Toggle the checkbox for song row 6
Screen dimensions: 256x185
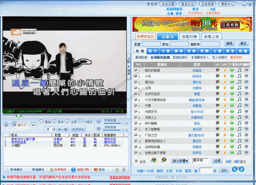[136, 99]
